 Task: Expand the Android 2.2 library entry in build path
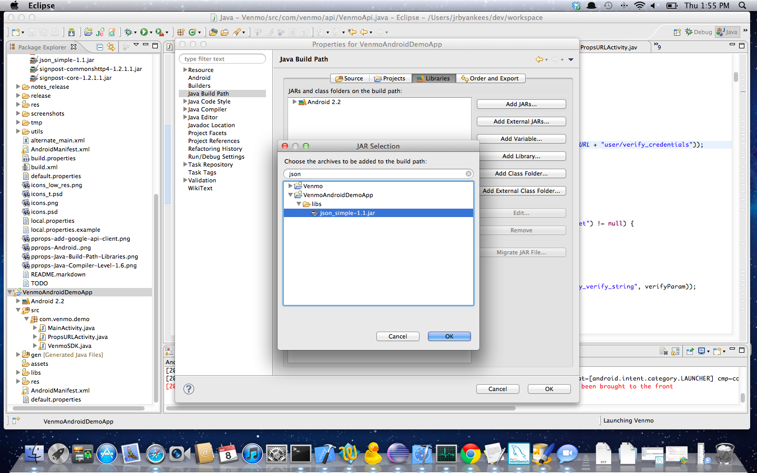pyautogui.click(x=295, y=102)
